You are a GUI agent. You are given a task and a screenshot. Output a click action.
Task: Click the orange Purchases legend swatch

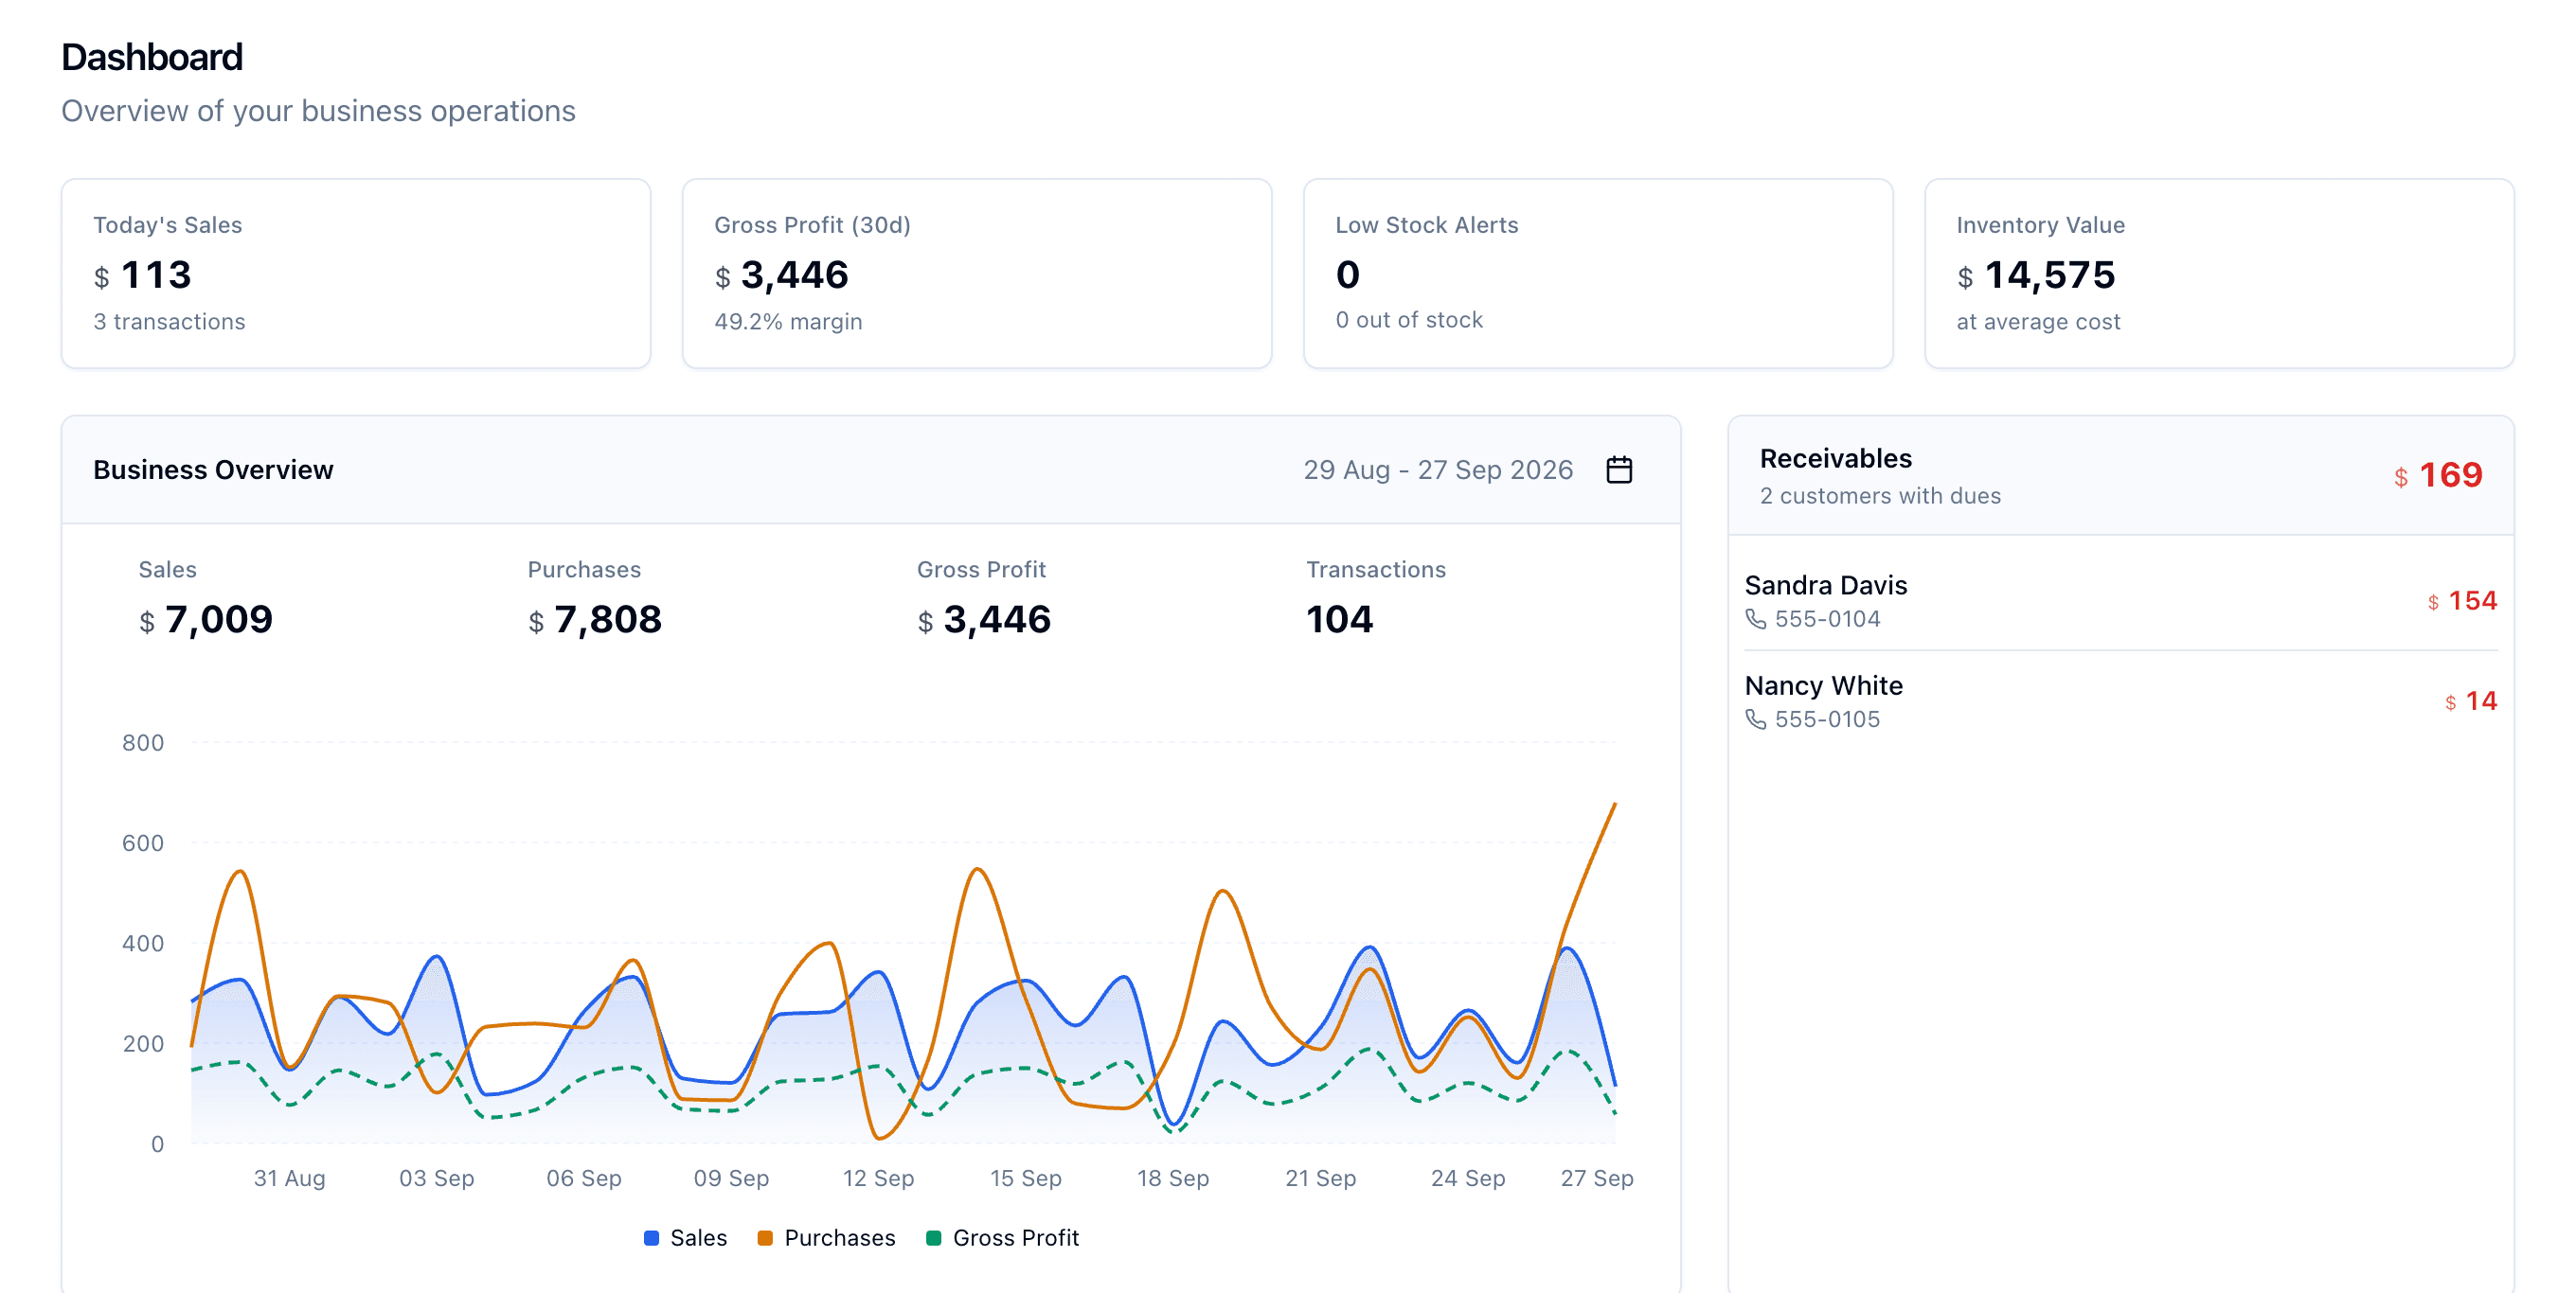765,1238
